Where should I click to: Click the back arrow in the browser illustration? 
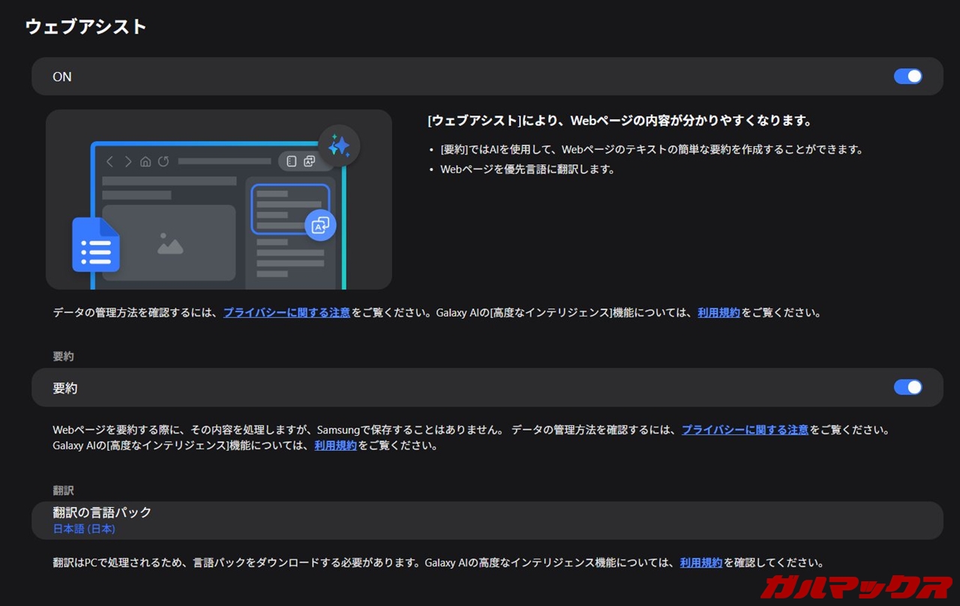coord(110,161)
